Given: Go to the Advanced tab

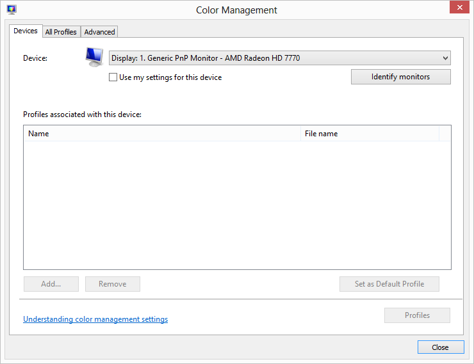Looking at the screenshot, I should [99, 32].
